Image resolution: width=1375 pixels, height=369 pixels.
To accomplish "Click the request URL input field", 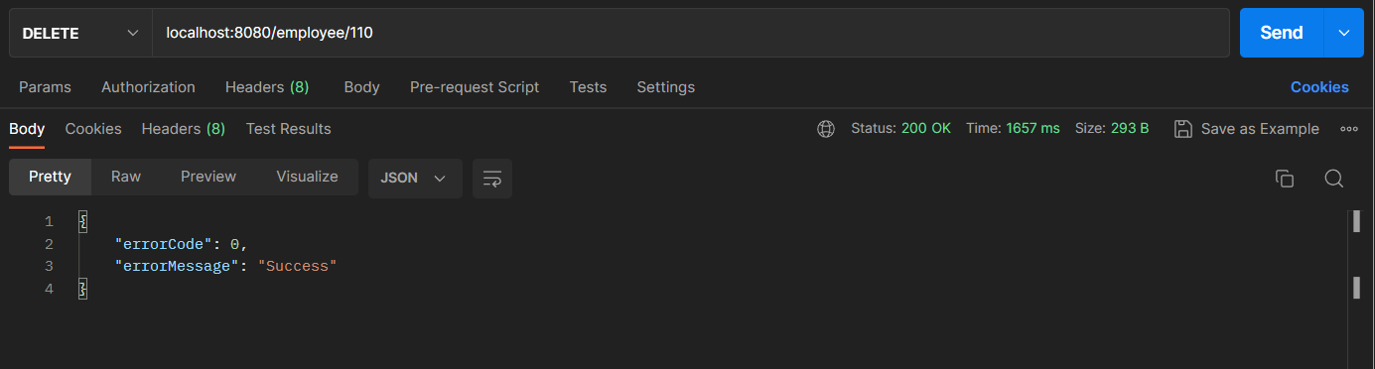I will 692,33.
